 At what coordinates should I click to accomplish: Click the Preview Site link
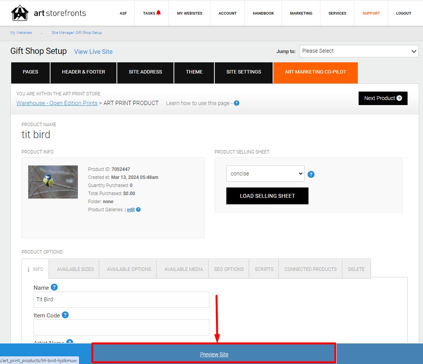(x=214, y=354)
